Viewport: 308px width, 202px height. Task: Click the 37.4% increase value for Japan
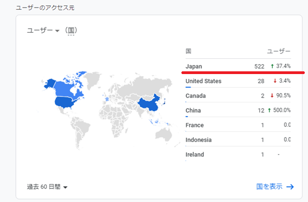(x=283, y=66)
